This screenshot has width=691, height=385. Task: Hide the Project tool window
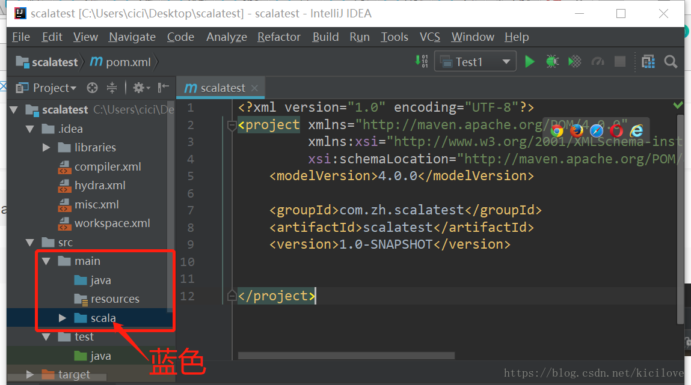164,88
